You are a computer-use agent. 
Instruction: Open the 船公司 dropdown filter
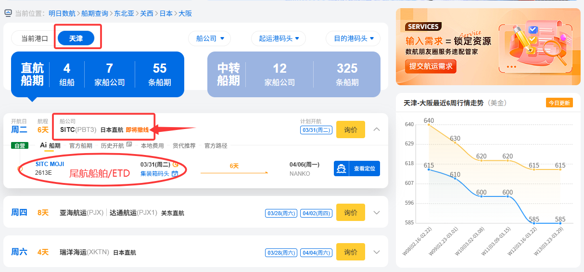coord(209,39)
